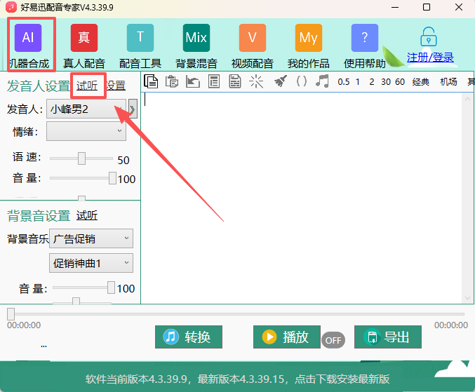The image size is (475, 392).
Task: Expand the 发音人 voice dropdown
Action: pos(131,110)
